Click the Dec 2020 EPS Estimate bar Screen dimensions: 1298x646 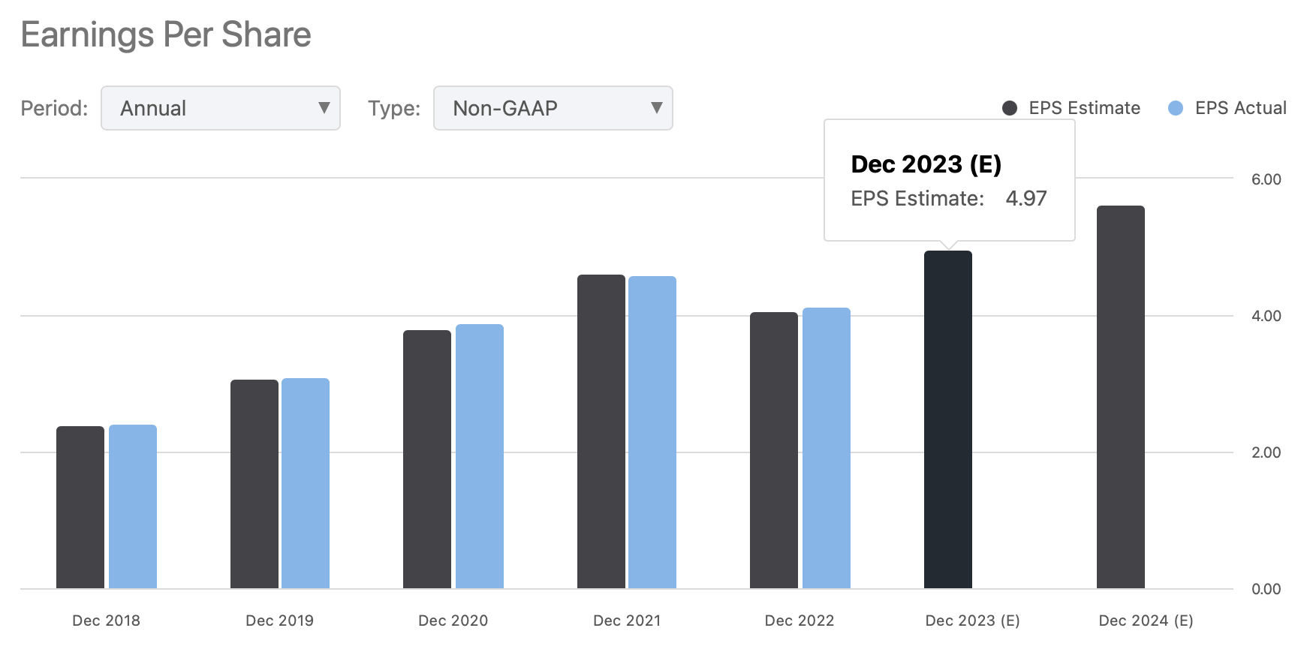[427, 459]
